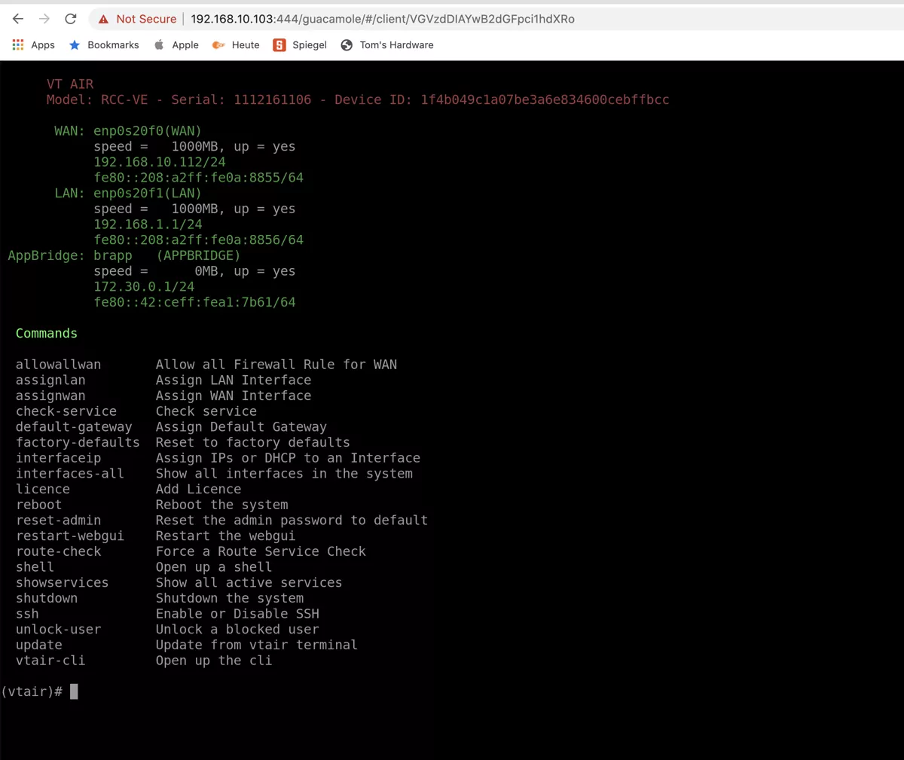Click the Google Apps grid icon
This screenshot has width=904, height=760.
pyautogui.click(x=17, y=45)
